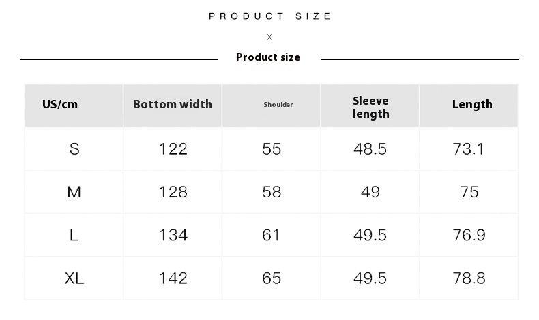Click shoulder value 58 for size M

pos(272,192)
